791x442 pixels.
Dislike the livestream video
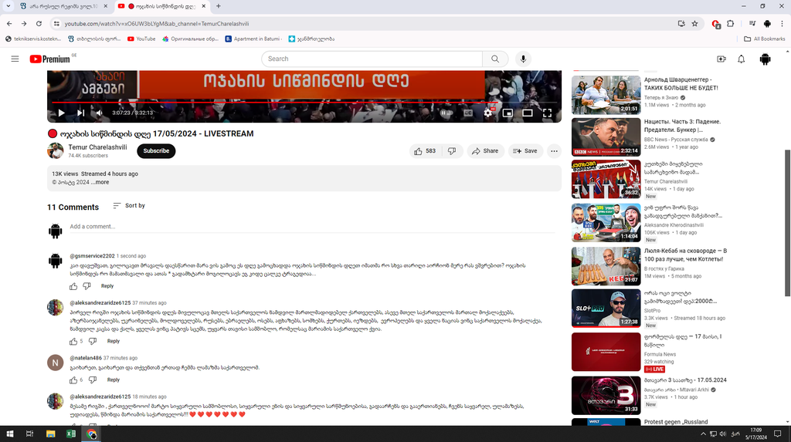pyautogui.click(x=452, y=150)
